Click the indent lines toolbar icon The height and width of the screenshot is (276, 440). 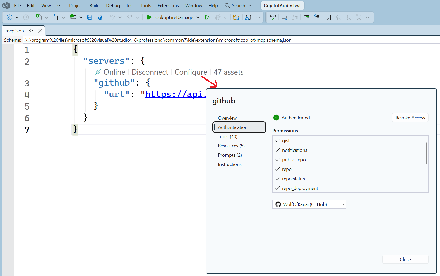[307, 17]
